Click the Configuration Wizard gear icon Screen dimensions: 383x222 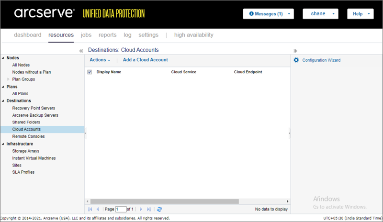click(x=296, y=60)
